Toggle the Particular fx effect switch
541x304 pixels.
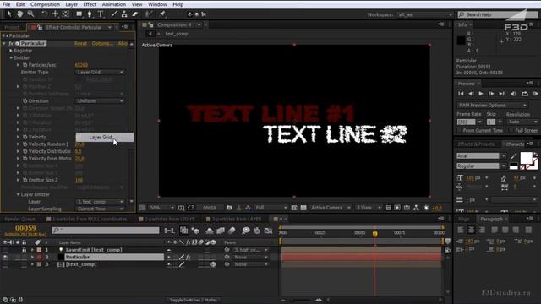click(x=189, y=257)
